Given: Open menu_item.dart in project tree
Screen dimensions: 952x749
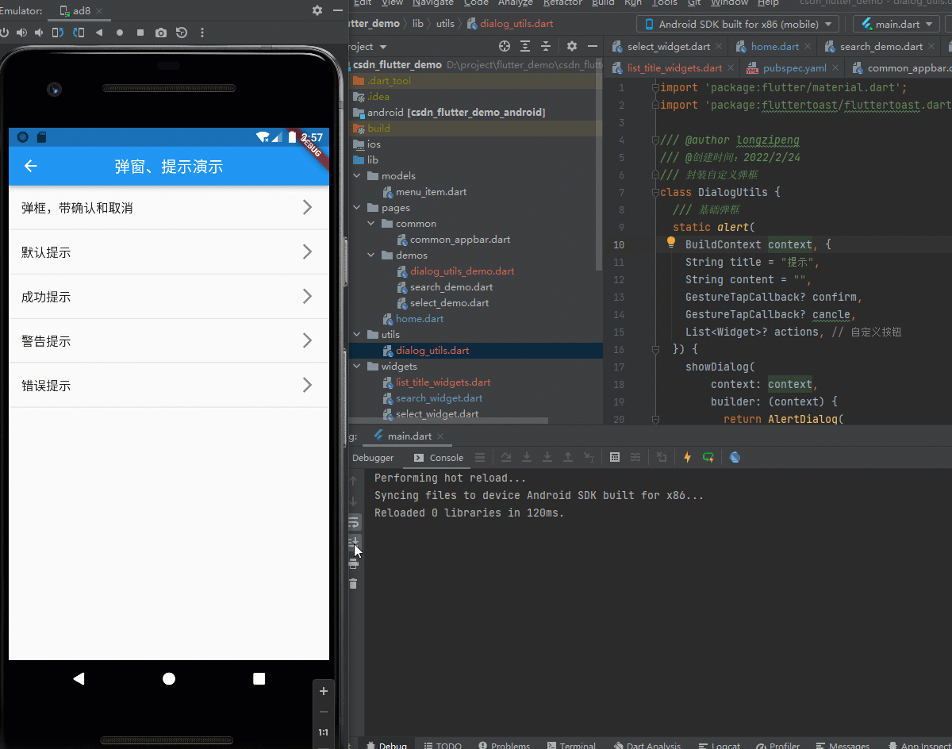Looking at the screenshot, I should [x=431, y=192].
